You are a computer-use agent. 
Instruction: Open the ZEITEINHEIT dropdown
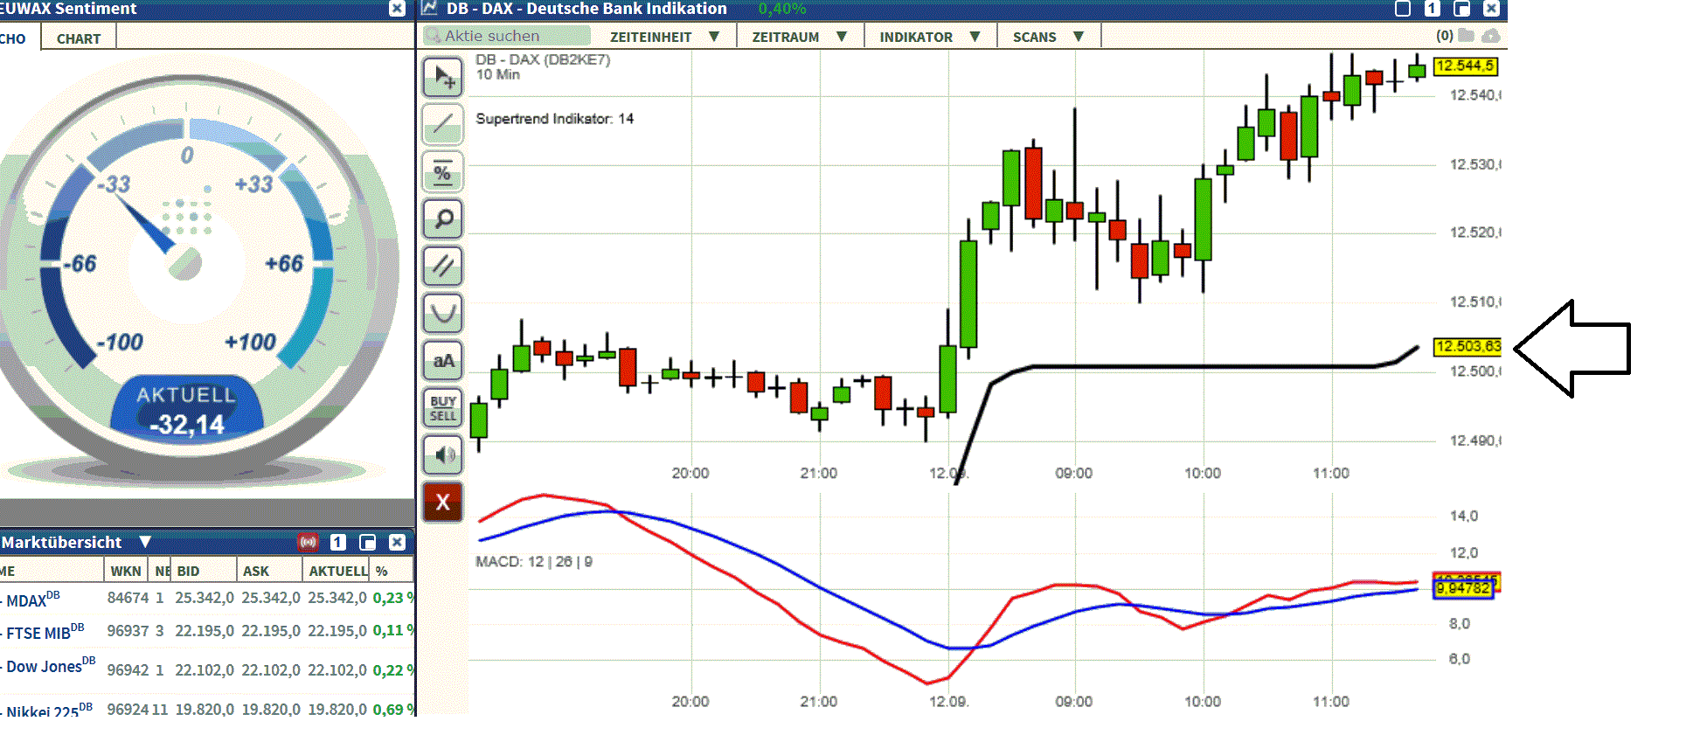tap(664, 37)
